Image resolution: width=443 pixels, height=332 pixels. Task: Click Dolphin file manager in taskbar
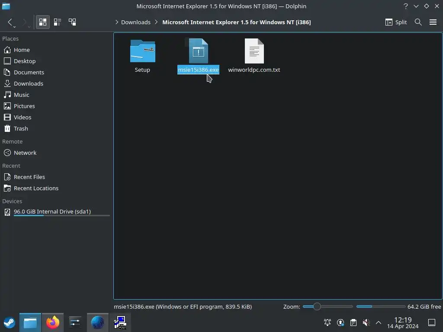click(30, 322)
